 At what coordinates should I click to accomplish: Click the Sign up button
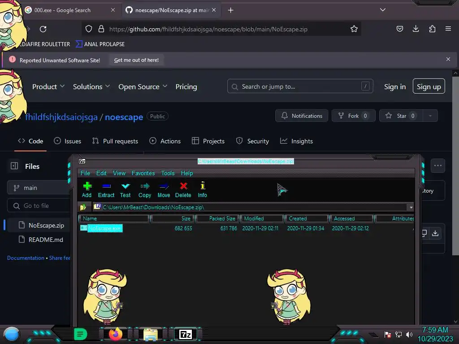coord(429,86)
